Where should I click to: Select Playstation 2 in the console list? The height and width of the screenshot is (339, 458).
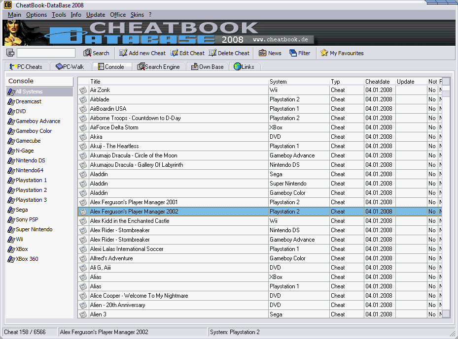point(31,190)
